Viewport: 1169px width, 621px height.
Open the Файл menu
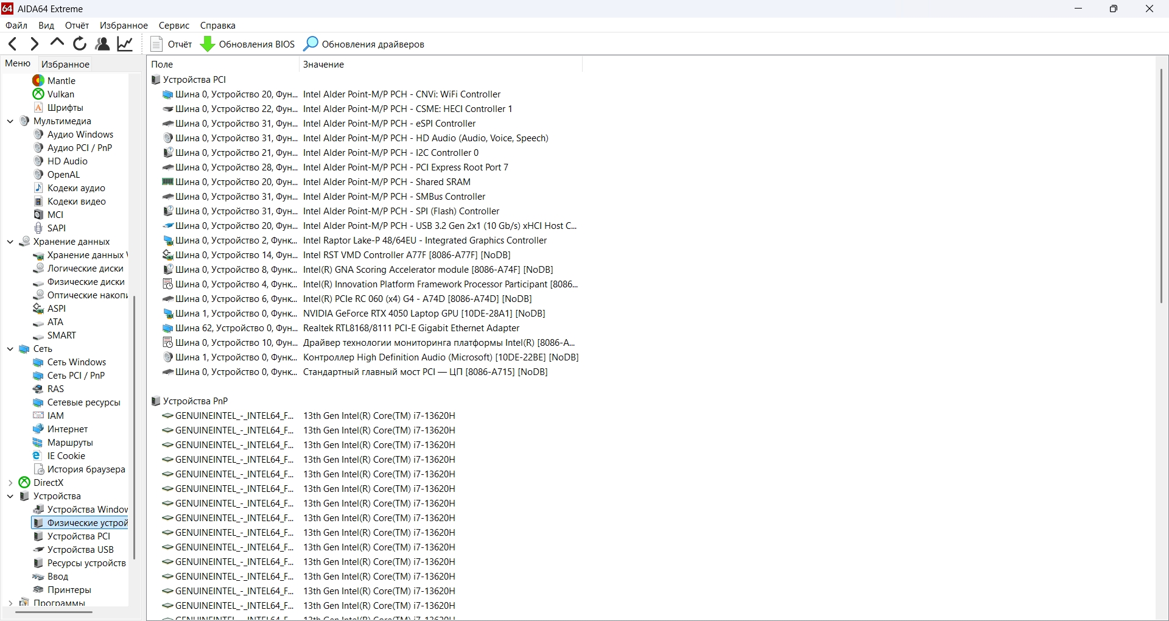tap(16, 26)
